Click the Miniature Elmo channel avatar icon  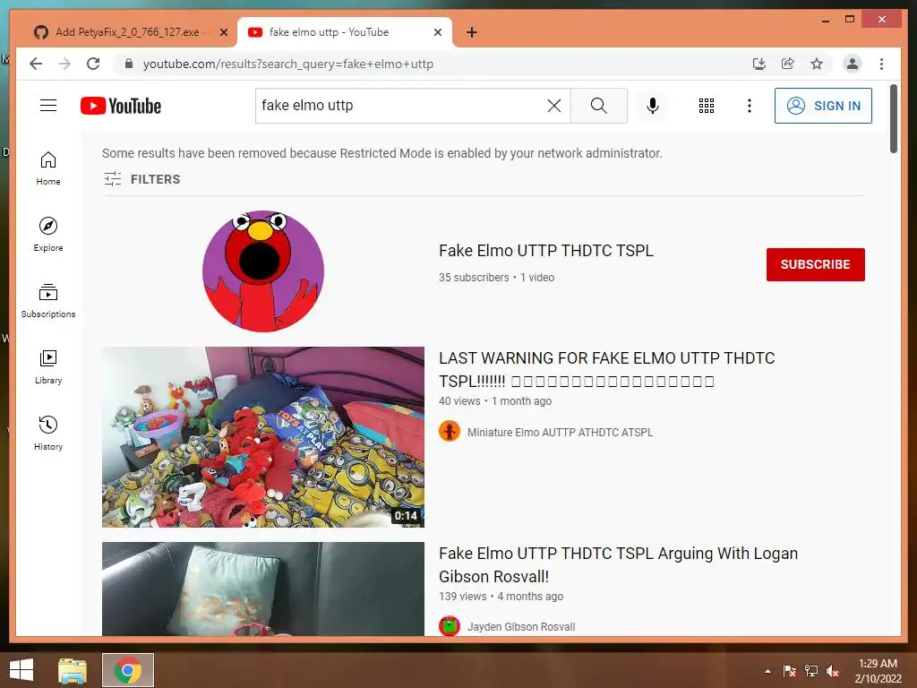450,432
